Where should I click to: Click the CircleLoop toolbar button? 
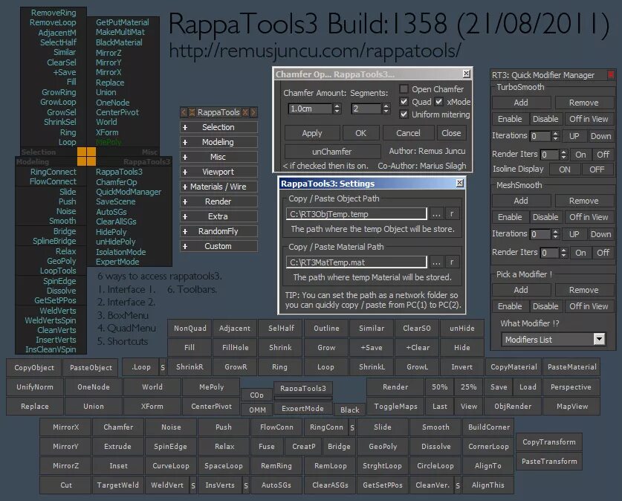coord(435,466)
